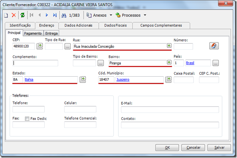Viewport: 237px width, 158px height.
Task: Focus the Complemento input field
Action: pos(35,63)
